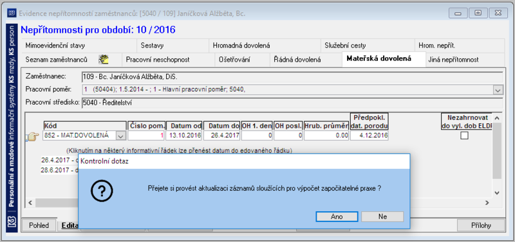Click the horizontal scrollbar left arrow
The image size is (515, 242).
pos(30,202)
